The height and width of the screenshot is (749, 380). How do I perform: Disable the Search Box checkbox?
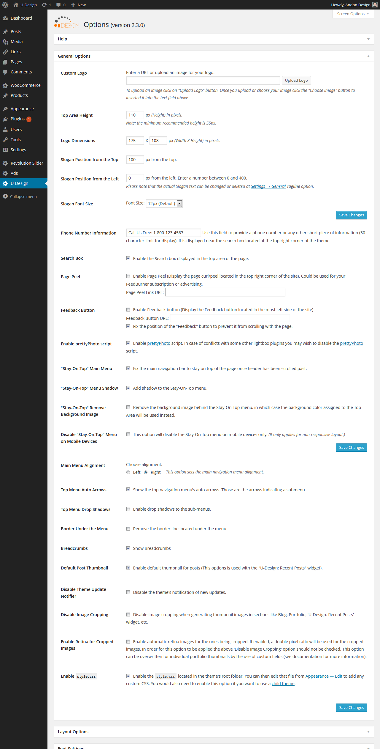click(128, 258)
